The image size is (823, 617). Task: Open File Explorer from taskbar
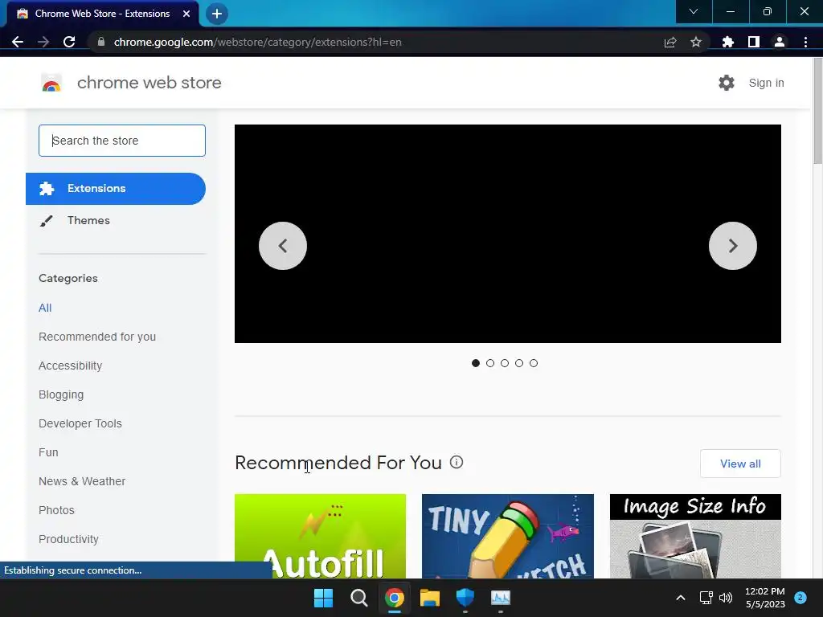[430, 598]
